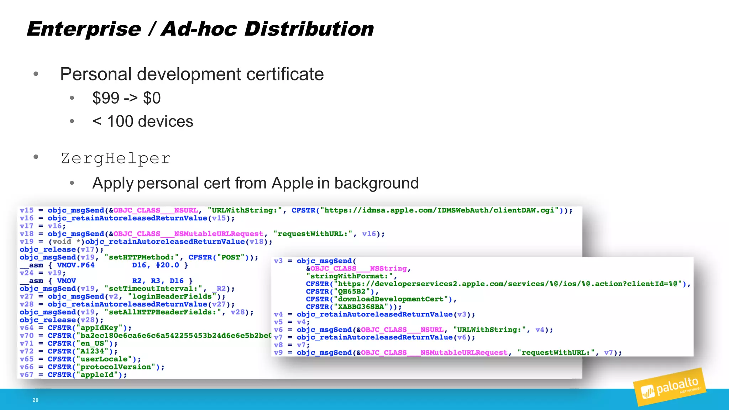Click the Palo Alto Networks logo
Viewport: 729px width, 410px height.
(670, 388)
